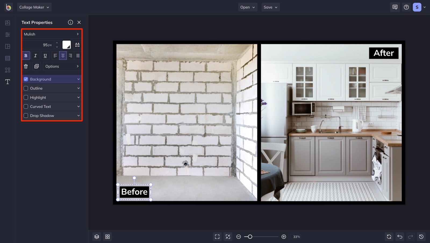The image size is (430, 243).
Task: Select the Edit adjustments tool in sidebar
Action: click(7, 34)
